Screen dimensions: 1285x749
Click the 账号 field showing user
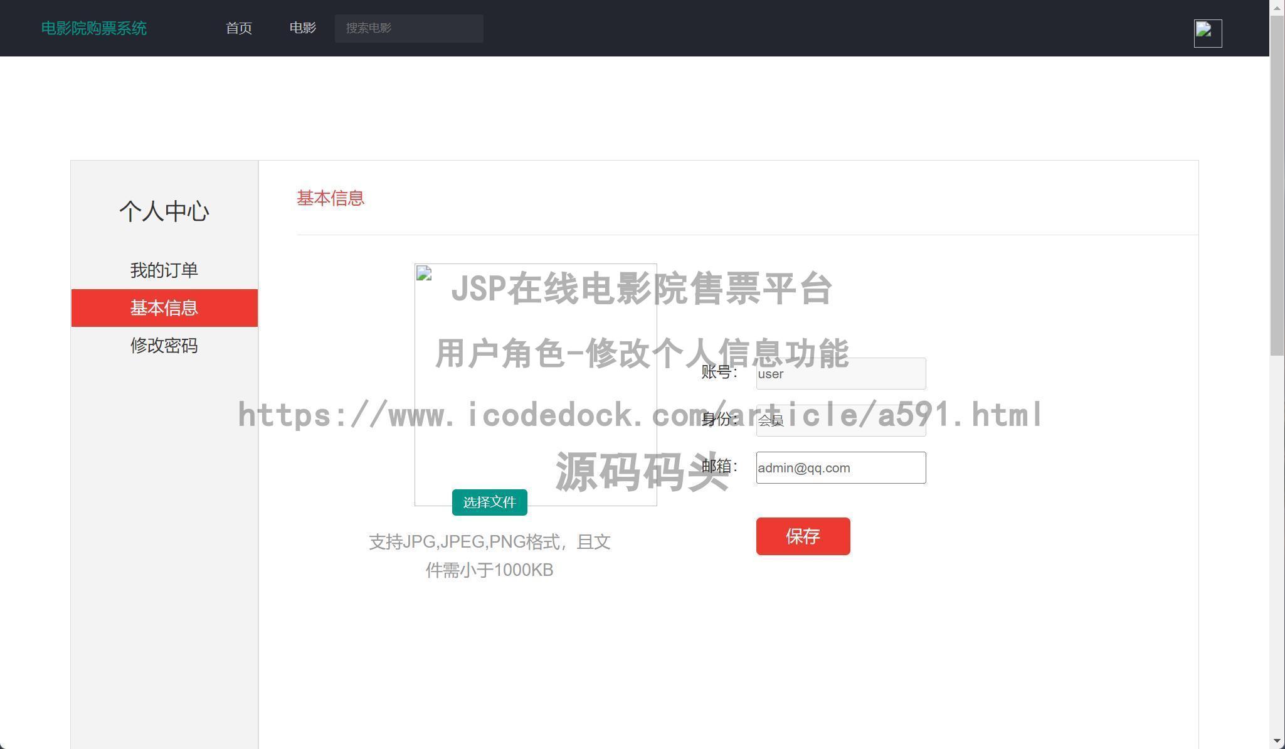coord(840,373)
